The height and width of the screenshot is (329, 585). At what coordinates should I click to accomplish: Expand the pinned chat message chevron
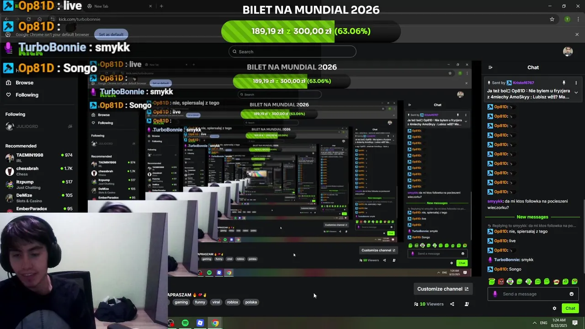point(576,92)
